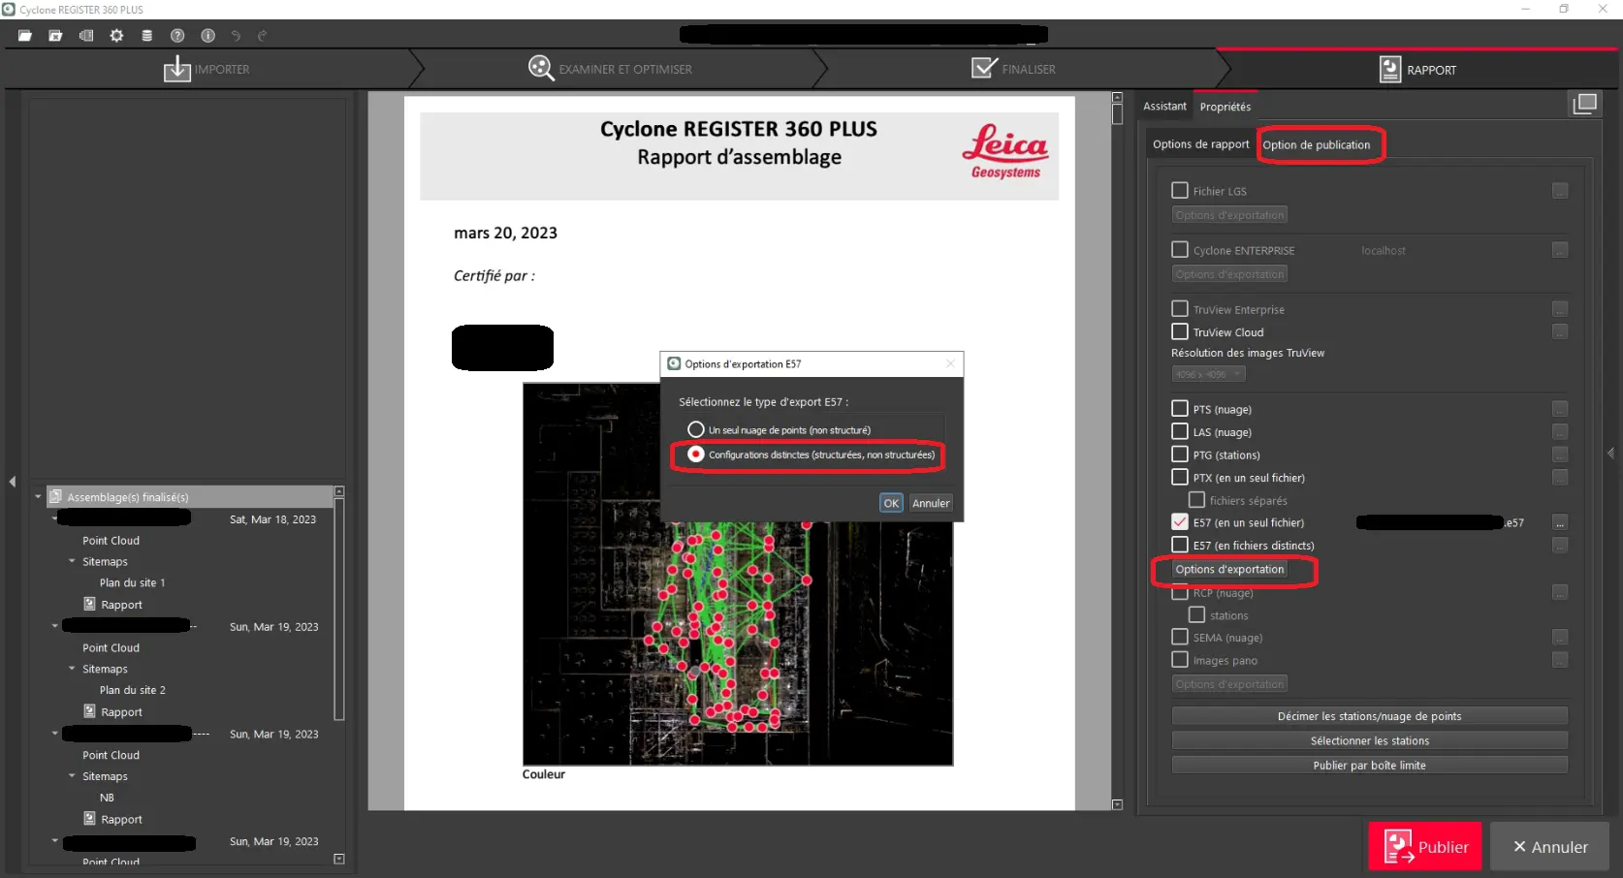Open a project with the folder icon
The width and height of the screenshot is (1623, 878).
[25, 36]
